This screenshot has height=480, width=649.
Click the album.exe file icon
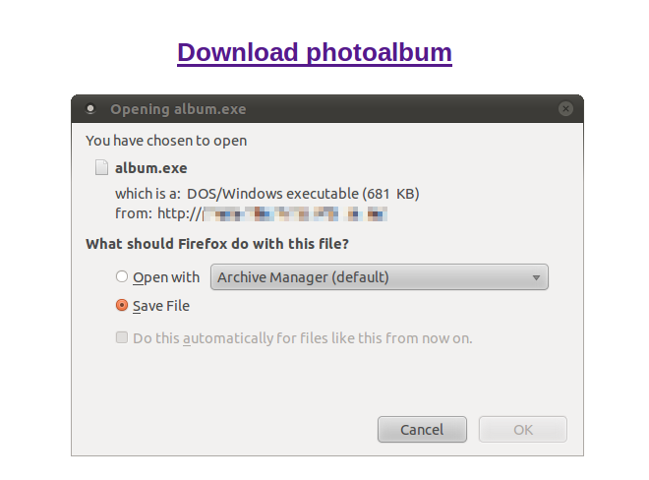pyautogui.click(x=101, y=168)
